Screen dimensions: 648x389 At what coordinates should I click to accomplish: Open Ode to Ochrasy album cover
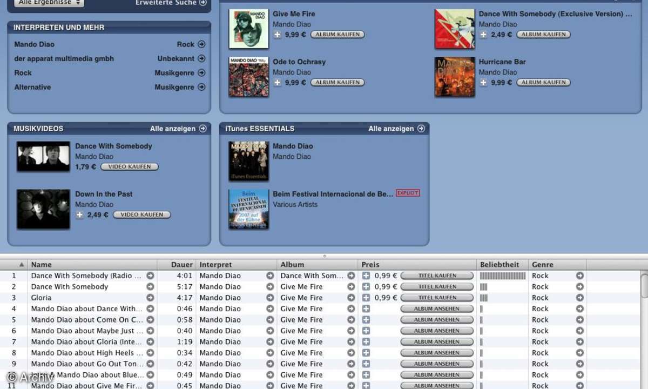(x=248, y=77)
